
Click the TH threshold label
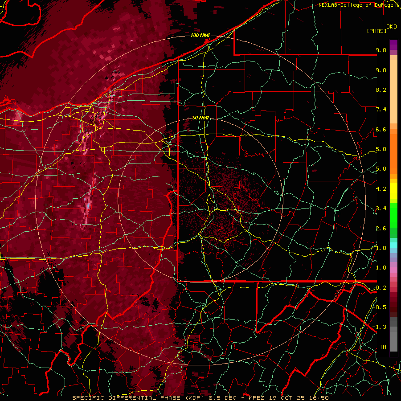pyautogui.click(x=383, y=347)
